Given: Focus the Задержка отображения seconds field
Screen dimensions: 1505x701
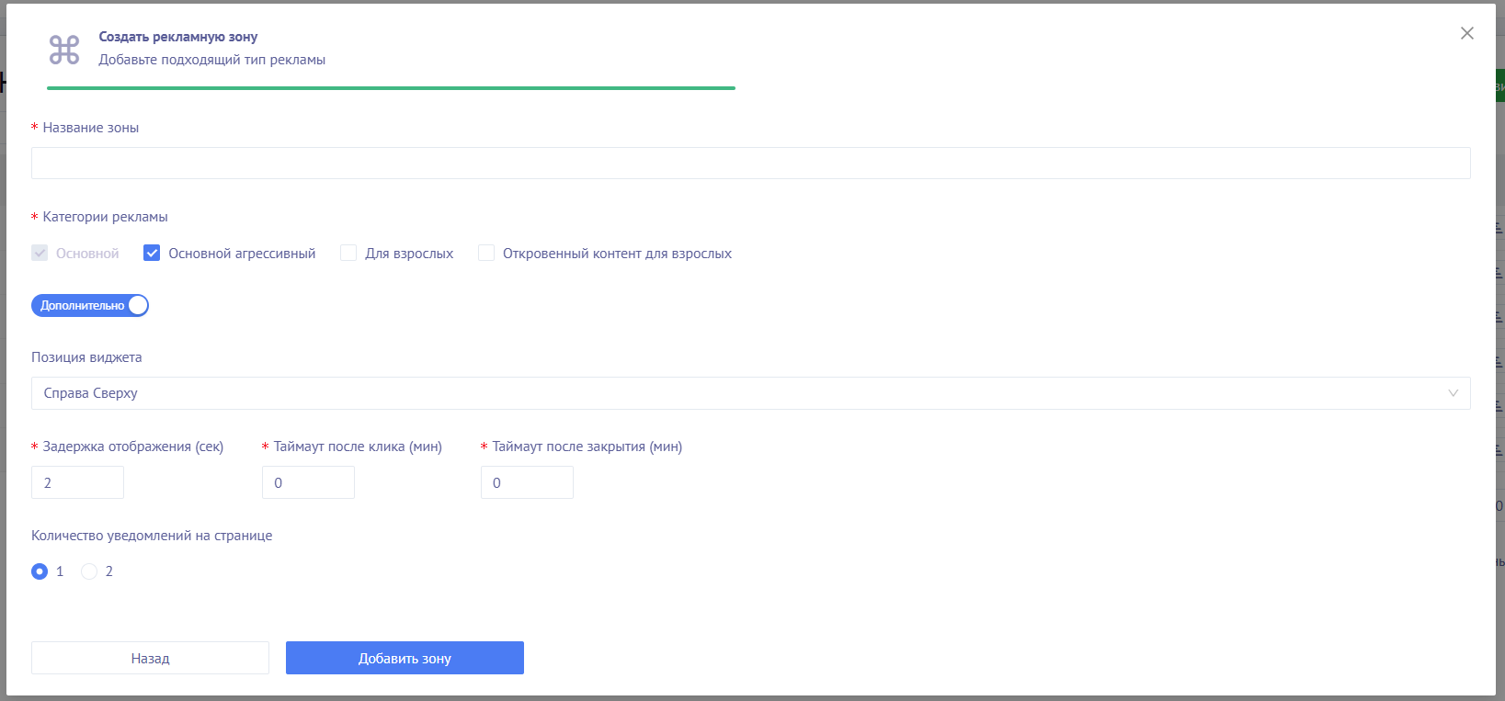Looking at the screenshot, I should pos(78,482).
